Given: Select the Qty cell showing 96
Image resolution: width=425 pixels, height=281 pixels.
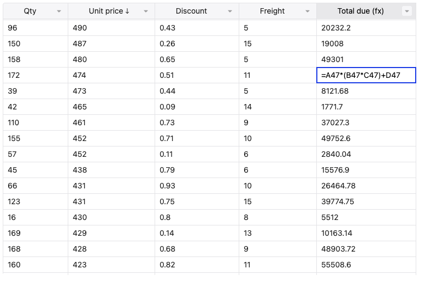Looking at the screenshot, I should (36, 28).
